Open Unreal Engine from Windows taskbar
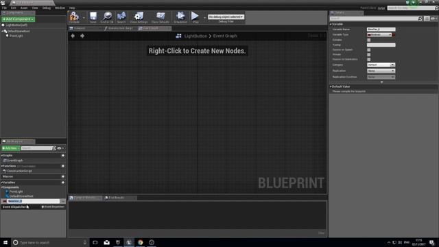Image resolution: width=439 pixels, height=247 pixels. [129, 242]
